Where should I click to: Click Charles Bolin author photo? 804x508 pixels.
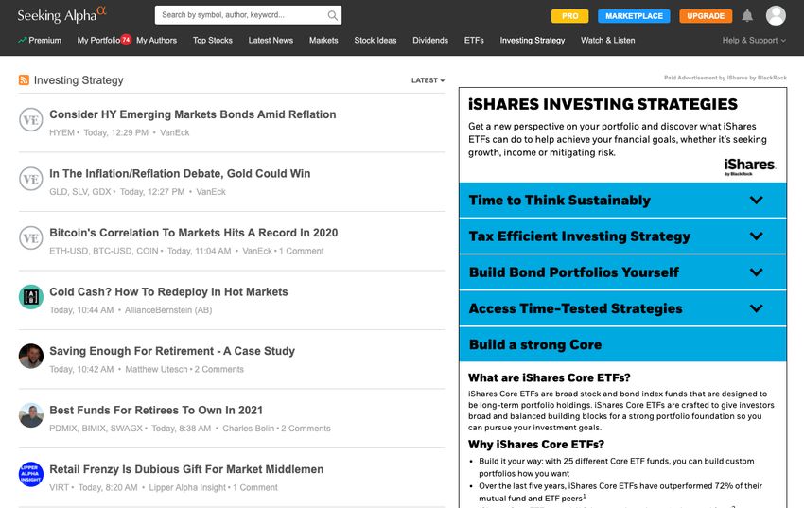[31, 415]
